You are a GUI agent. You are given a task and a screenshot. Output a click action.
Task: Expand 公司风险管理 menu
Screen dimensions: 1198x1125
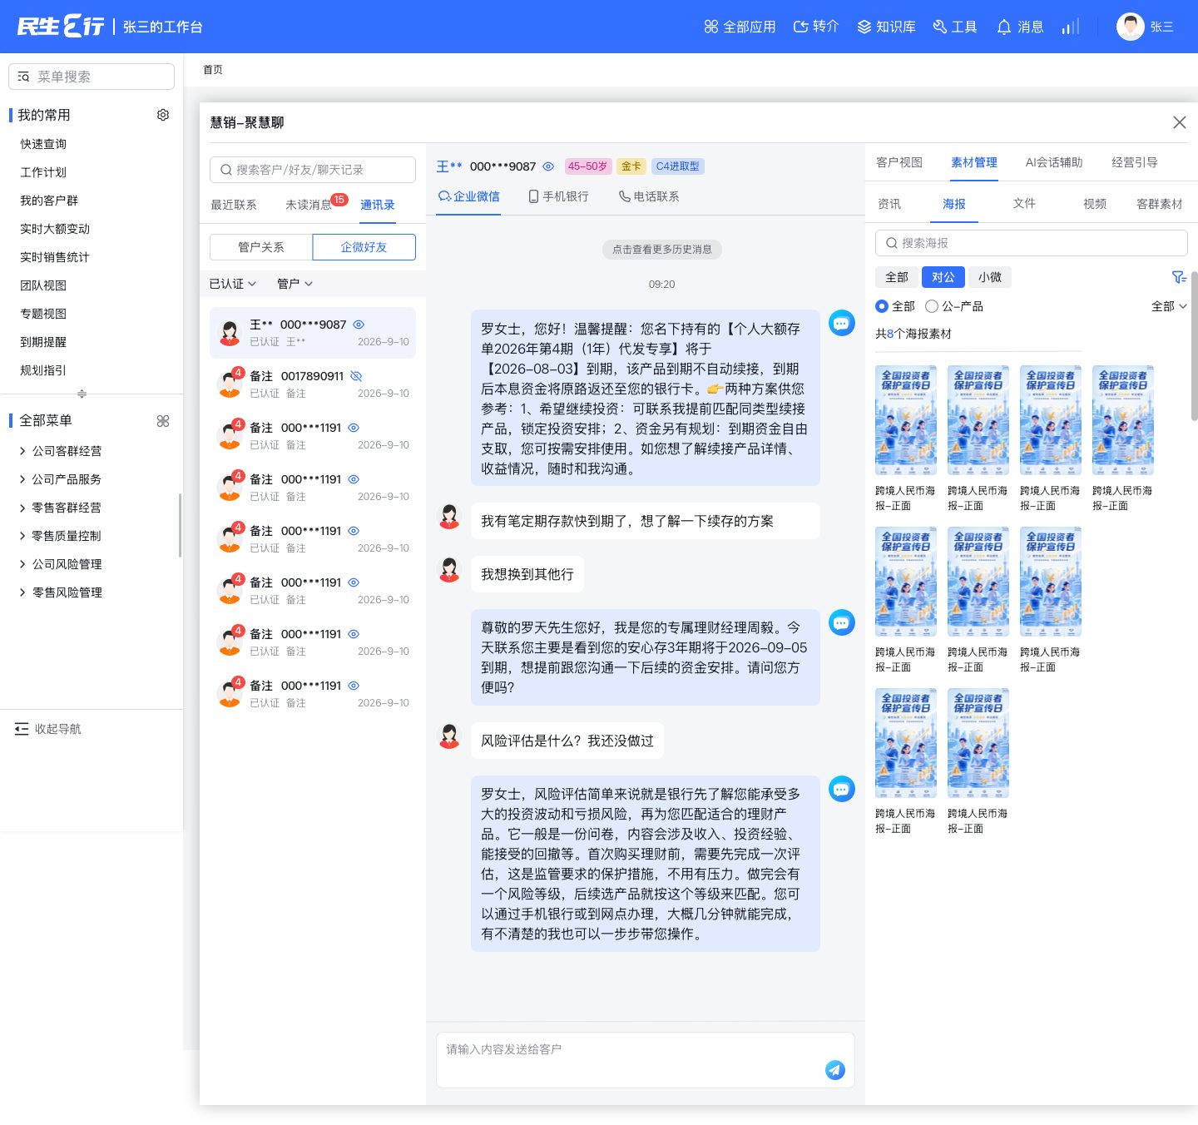[59, 564]
